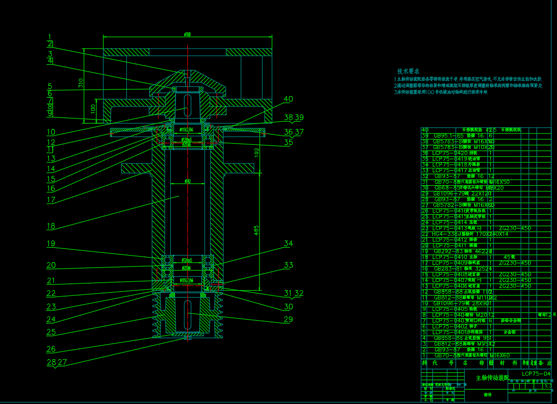This screenshot has width=557, height=404.
Task: Click the 485 vertical dimension text
Action: (x=256, y=230)
